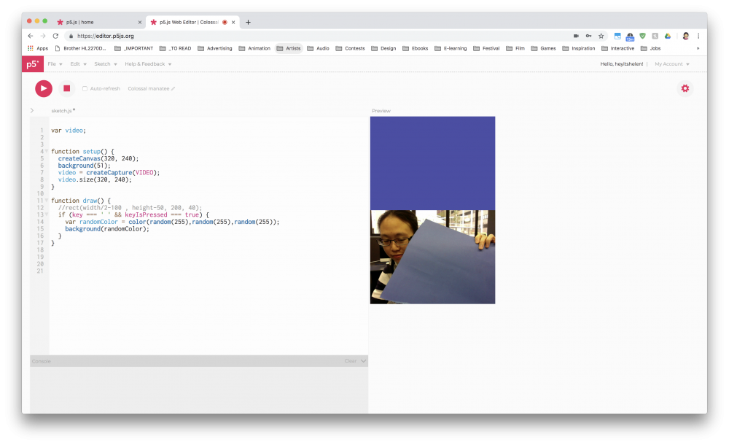Open editor settings gear icon
The width and height of the screenshot is (729, 445).
pyautogui.click(x=685, y=88)
